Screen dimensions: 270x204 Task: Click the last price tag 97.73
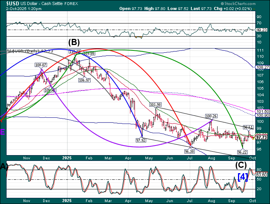(262, 137)
